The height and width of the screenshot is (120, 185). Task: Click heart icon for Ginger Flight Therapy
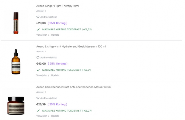(x=38, y=17)
